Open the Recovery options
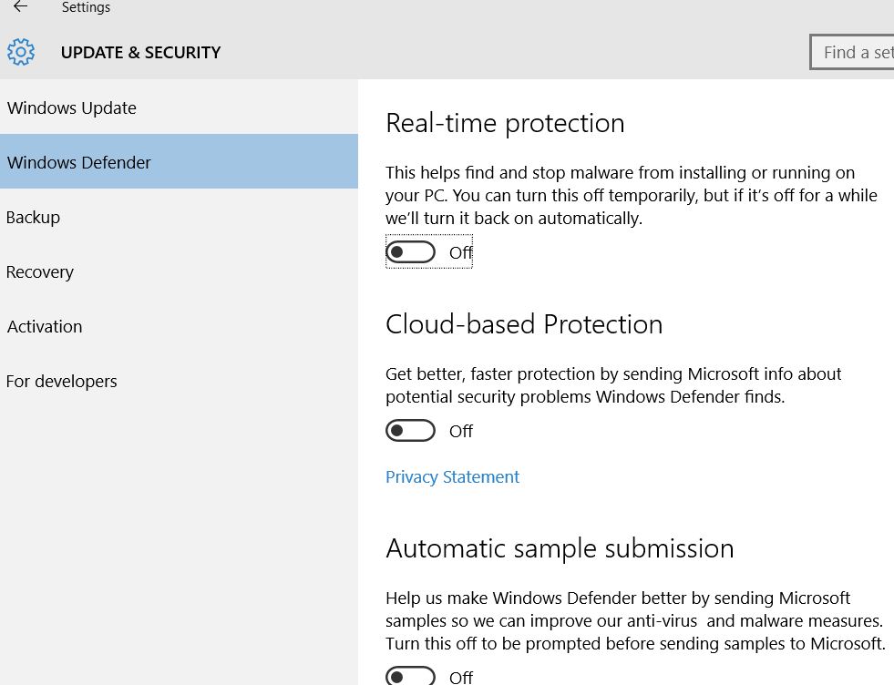Image resolution: width=894 pixels, height=685 pixels. [x=179, y=271]
